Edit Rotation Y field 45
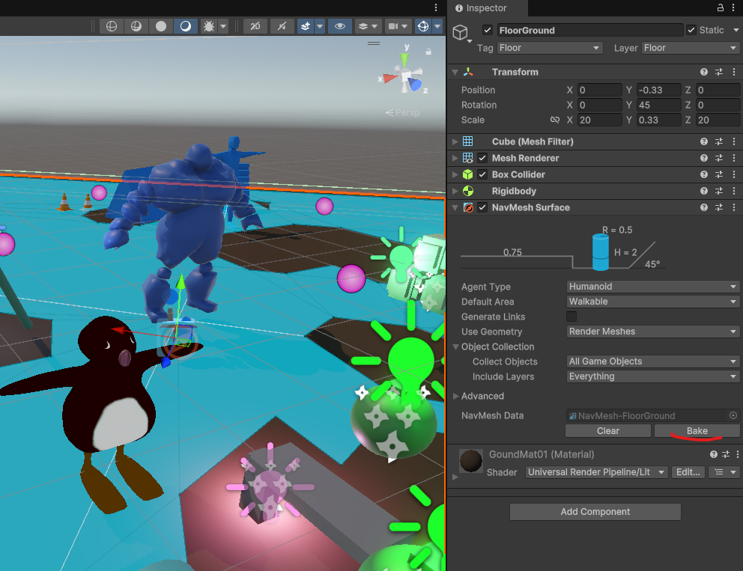Image resolution: width=743 pixels, height=571 pixels. 658,105
